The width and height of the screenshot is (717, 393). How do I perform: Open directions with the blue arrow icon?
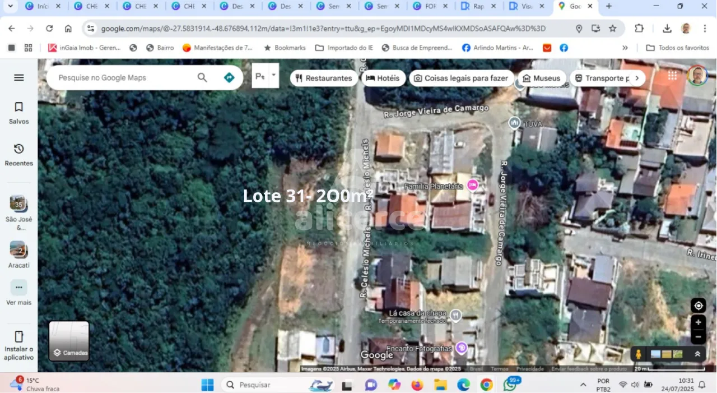coord(229,78)
